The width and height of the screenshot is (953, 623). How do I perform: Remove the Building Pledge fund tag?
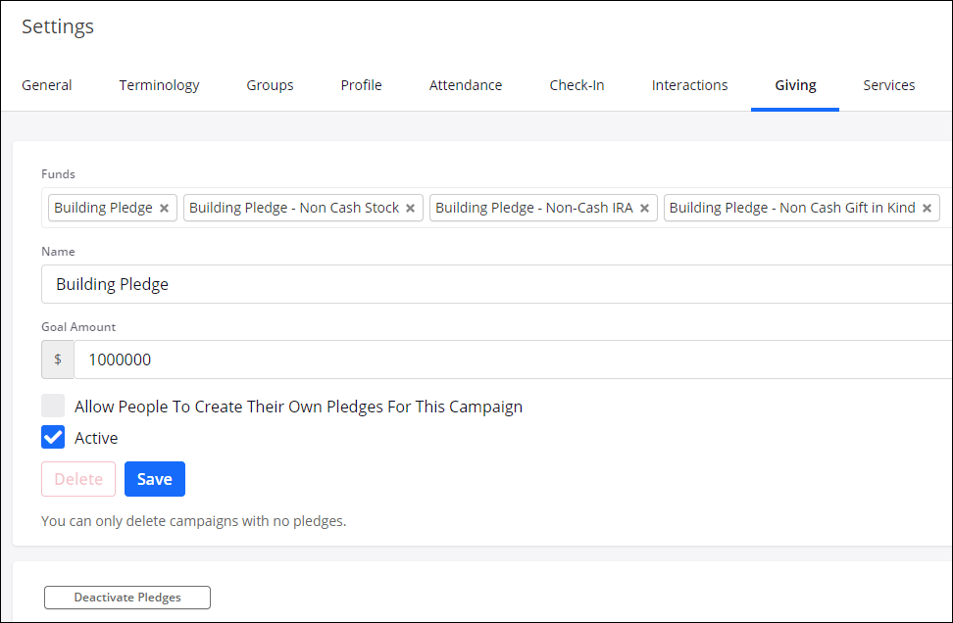164,207
